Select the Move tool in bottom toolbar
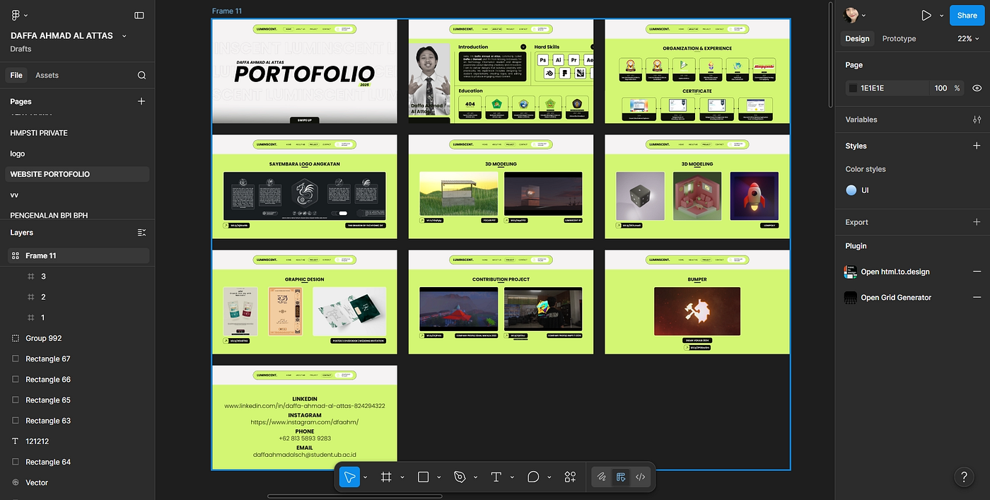This screenshot has height=500, width=990. tap(349, 477)
